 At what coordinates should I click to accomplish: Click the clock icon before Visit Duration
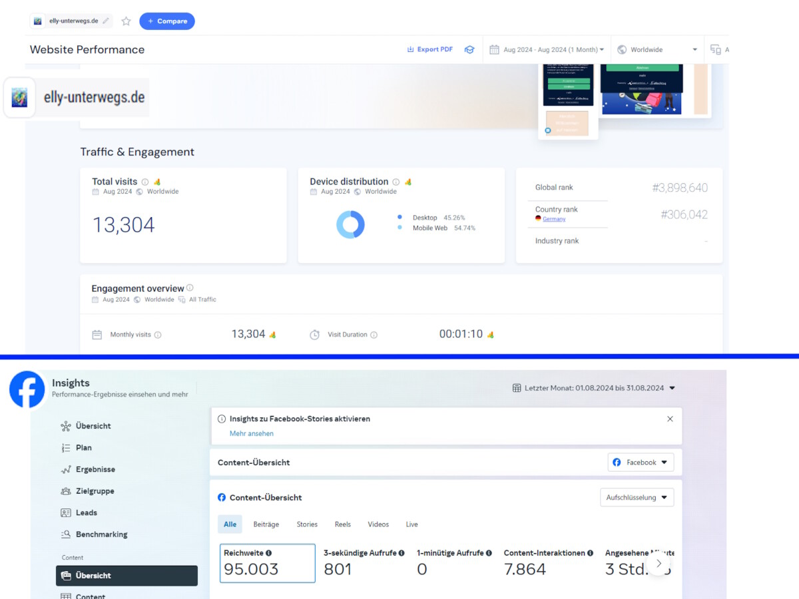tap(314, 335)
